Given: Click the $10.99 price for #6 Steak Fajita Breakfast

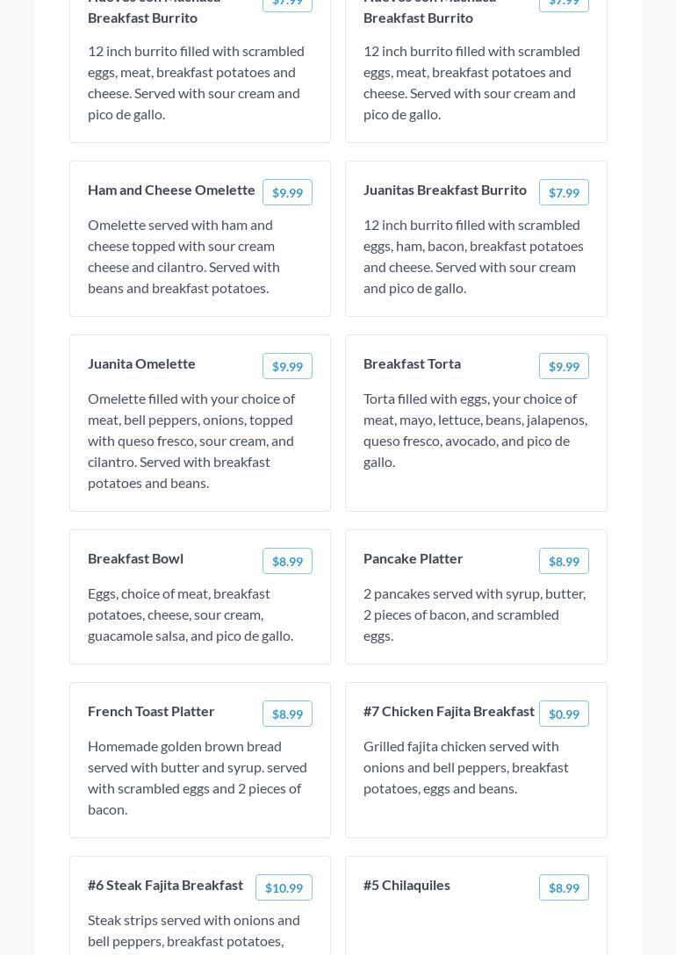Looking at the screenshot, I should click(x=284, y=887).
